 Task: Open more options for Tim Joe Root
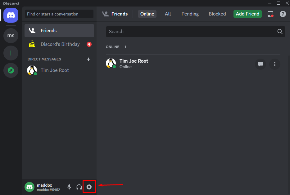[275, 64]
